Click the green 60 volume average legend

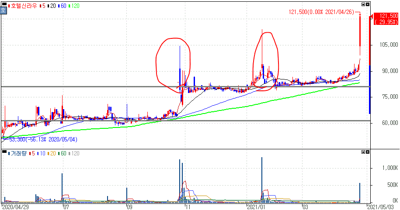(62, 153)
